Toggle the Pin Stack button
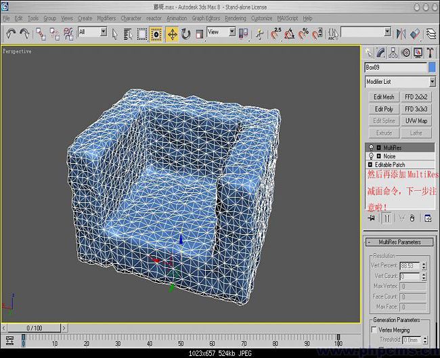 tap(371, 218)
